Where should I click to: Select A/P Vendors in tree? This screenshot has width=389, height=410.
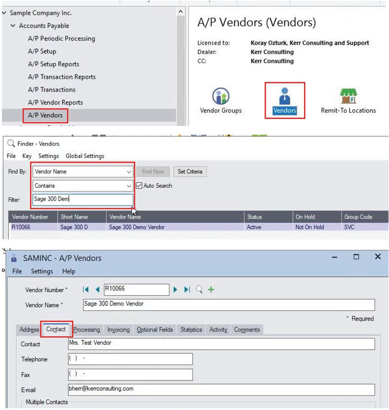point(45,115)
